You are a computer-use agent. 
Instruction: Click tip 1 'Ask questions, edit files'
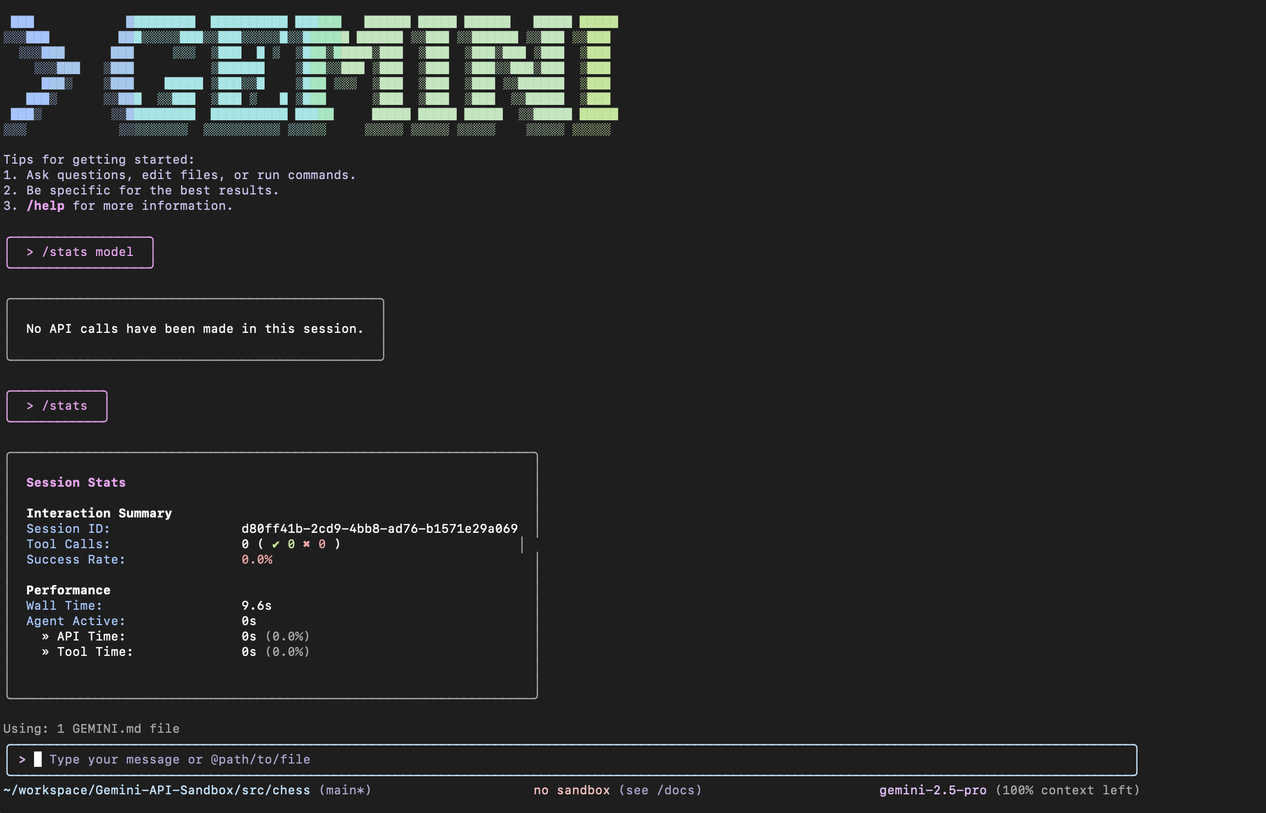click(x=180, y=175)
